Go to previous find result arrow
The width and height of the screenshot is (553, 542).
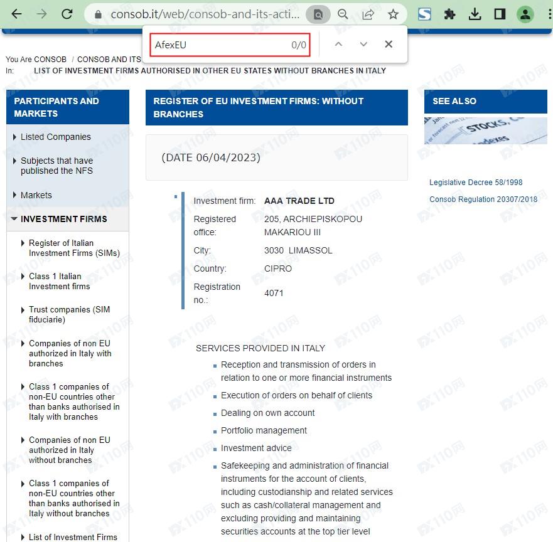tap(338, 45)
